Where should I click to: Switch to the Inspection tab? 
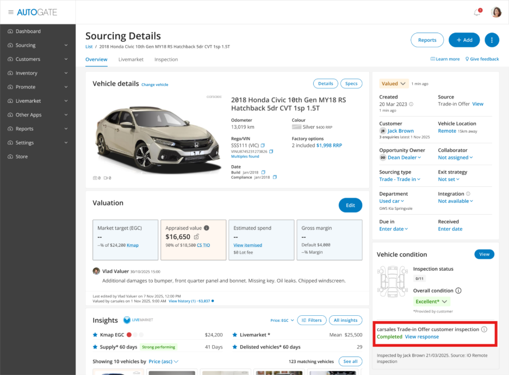point(166,59)
